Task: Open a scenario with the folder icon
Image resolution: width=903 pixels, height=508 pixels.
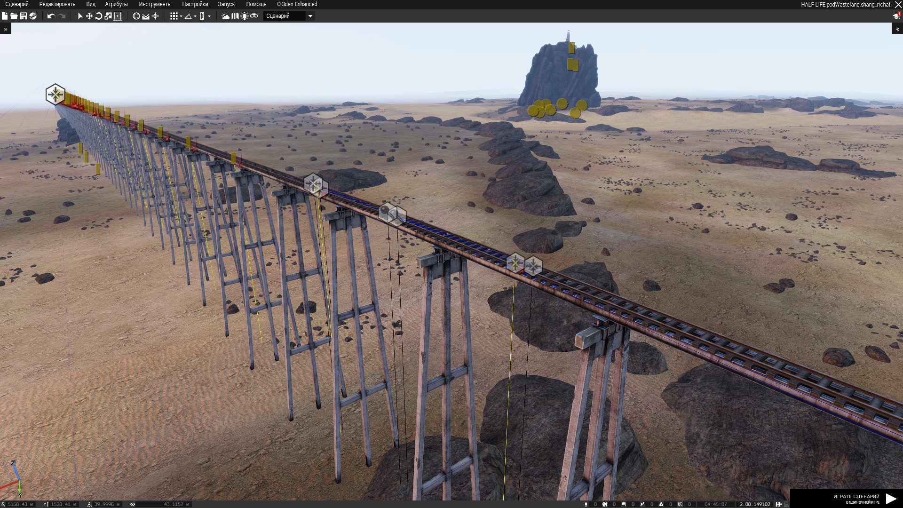Action: click(x=14, y=16)
